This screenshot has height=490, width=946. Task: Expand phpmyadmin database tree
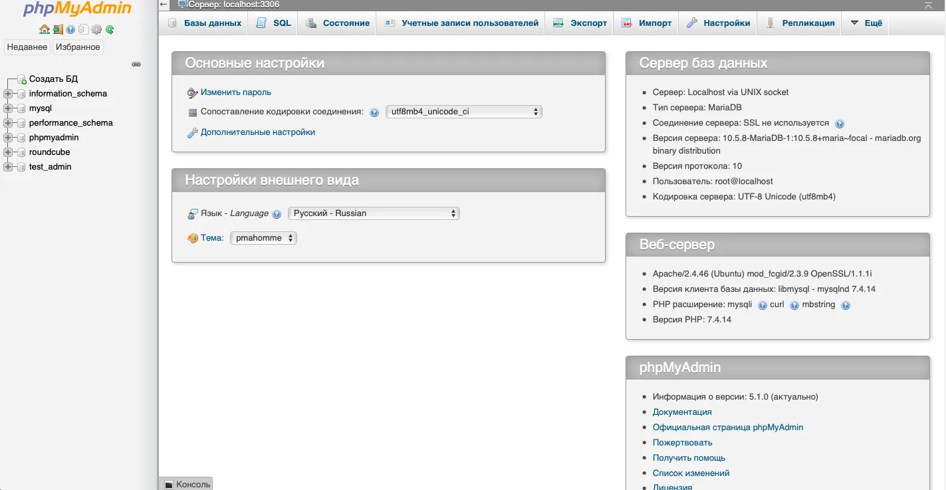[x=8, y=138]
